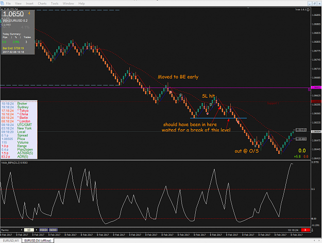
Task: Click the Vdub_BB% indicator label
Action: 14,163
